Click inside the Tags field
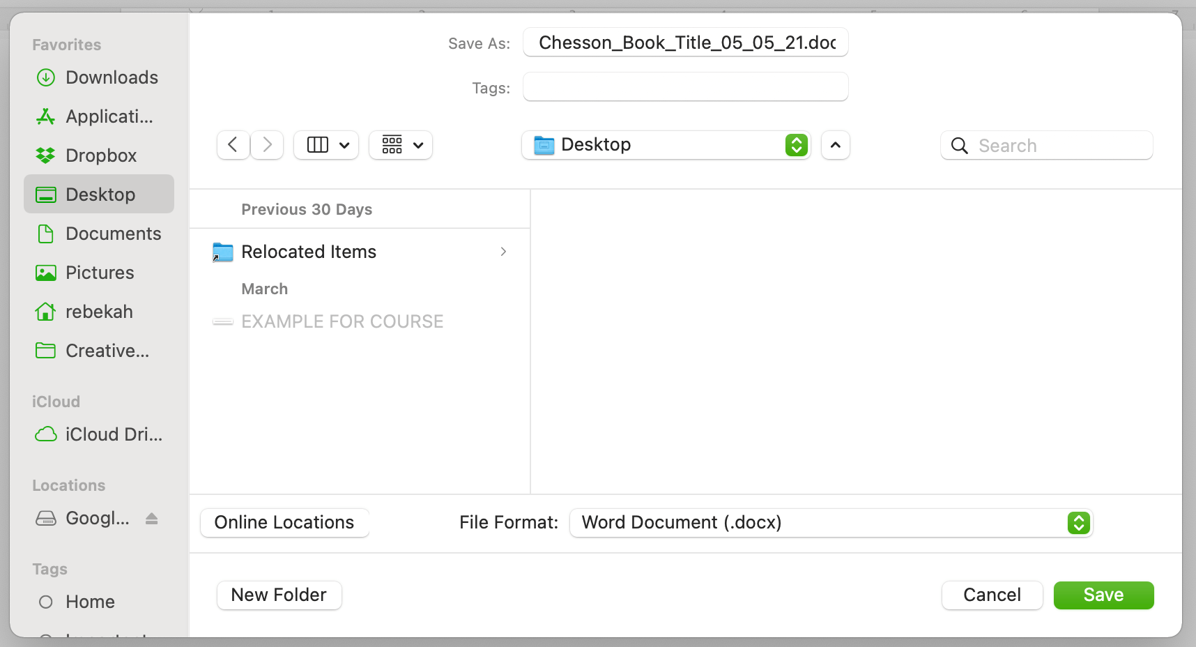 [685, 86]
